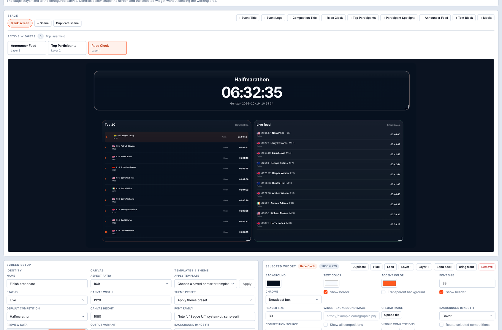
Task: Select the Blank screen scene tab
Action: point(20,23)
